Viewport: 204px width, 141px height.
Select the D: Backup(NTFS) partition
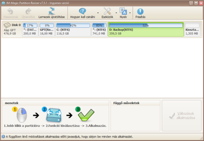146,29
